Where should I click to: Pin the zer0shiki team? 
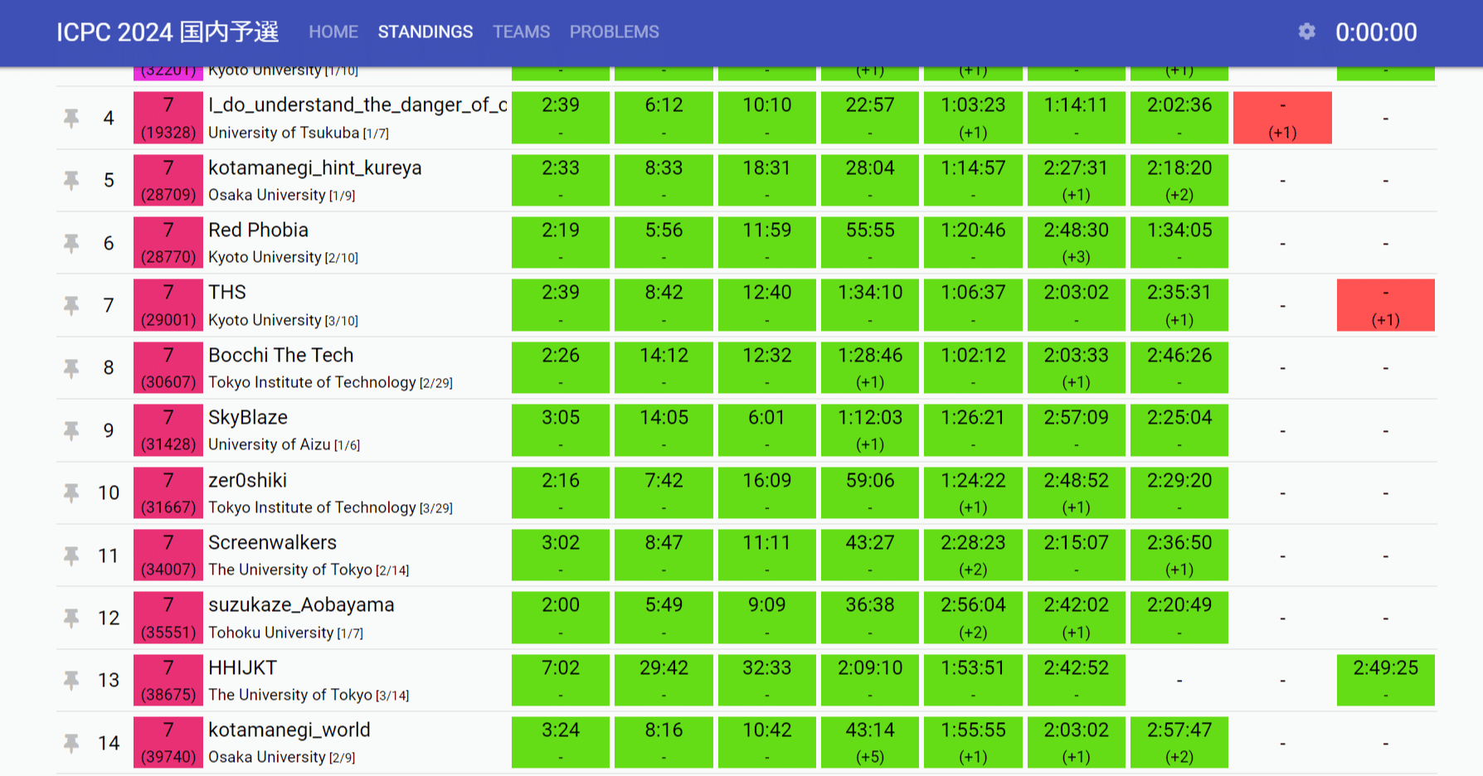click(x=71, y=493)
